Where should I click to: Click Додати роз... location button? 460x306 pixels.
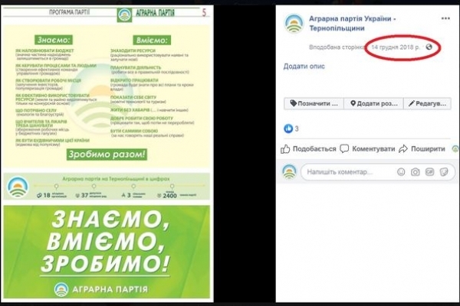[374, 103]
